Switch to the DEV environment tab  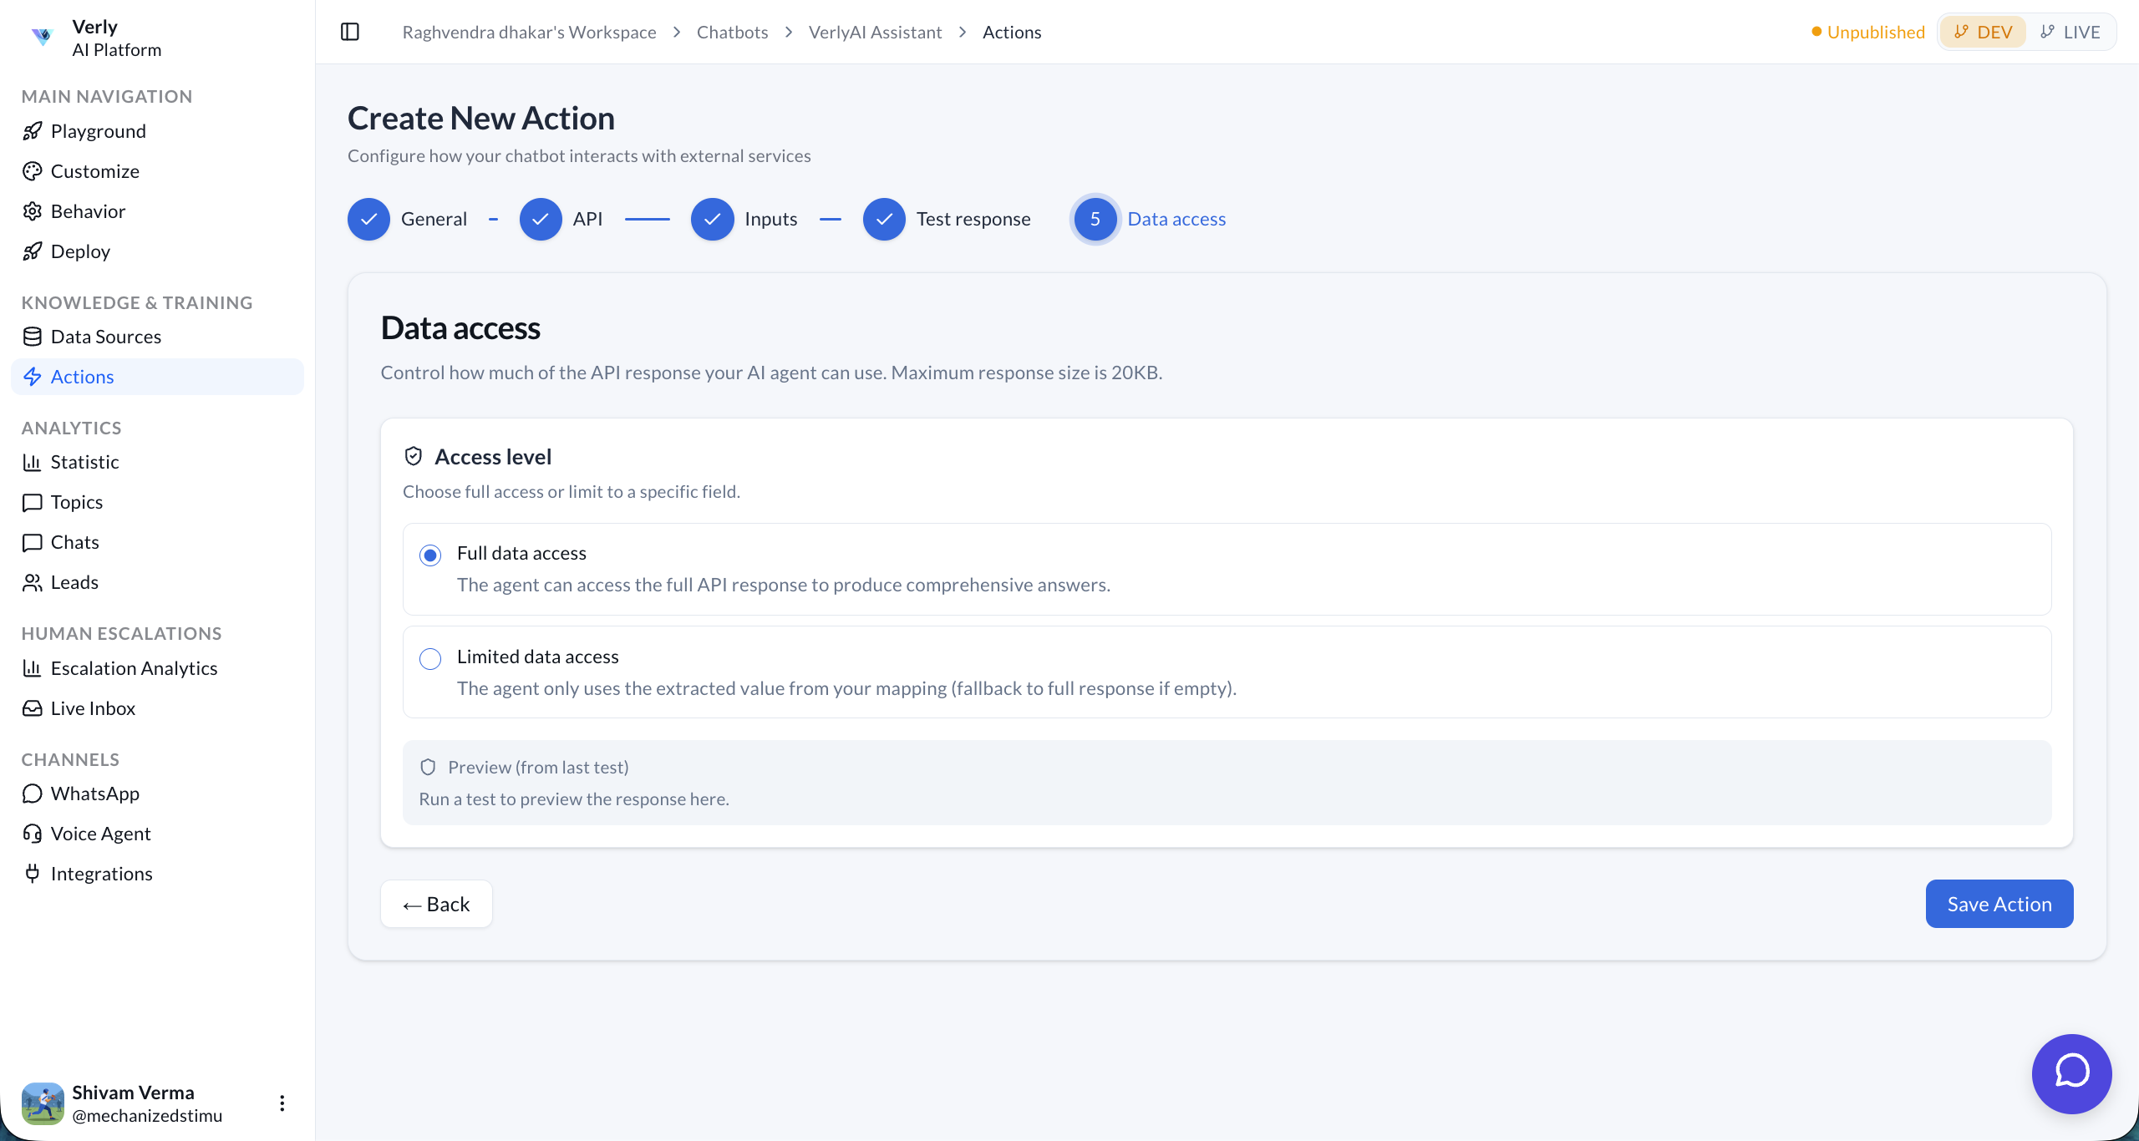(1983, 32)
